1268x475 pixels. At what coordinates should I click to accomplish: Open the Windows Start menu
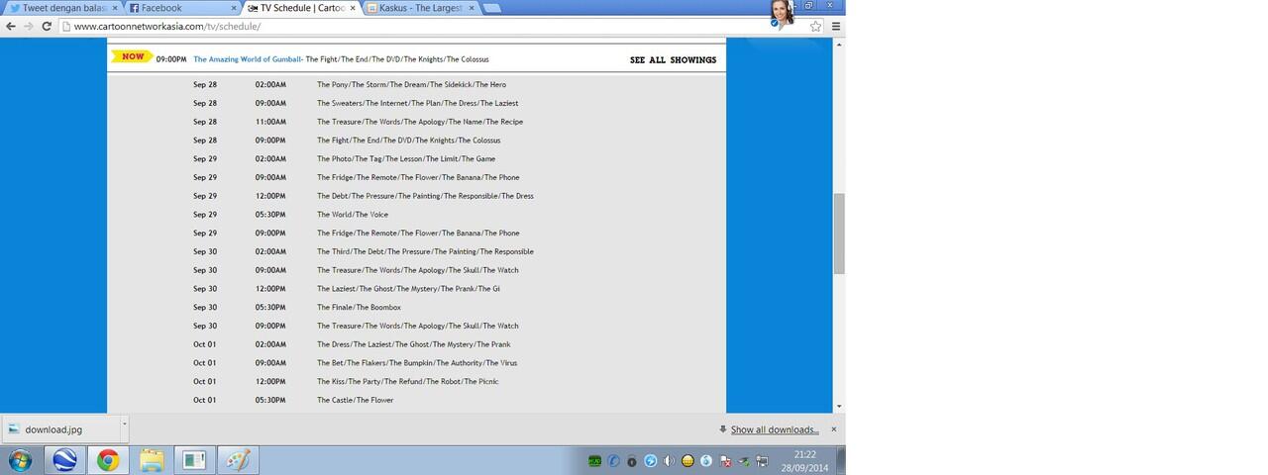(x=20, y=460)
